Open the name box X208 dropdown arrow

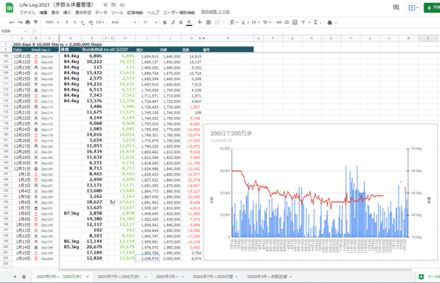click(x=25, y=31)
